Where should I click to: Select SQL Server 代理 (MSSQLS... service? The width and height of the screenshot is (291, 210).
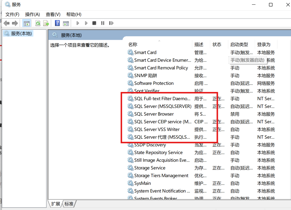tap(162, 137)
